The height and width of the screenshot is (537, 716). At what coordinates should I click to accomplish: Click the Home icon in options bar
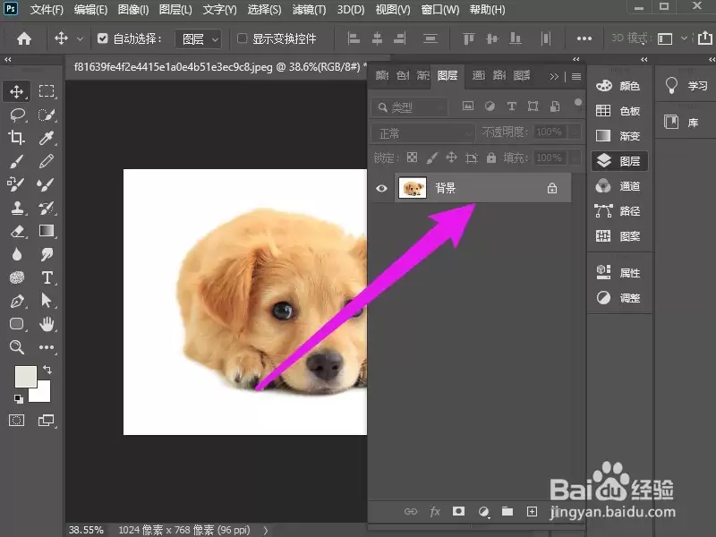click(x=24, y=38)
